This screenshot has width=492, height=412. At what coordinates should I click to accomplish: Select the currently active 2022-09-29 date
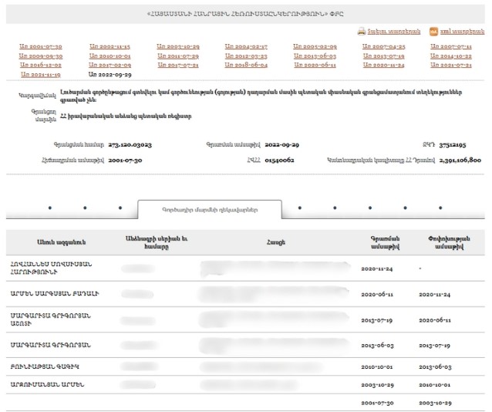[110, 75]
